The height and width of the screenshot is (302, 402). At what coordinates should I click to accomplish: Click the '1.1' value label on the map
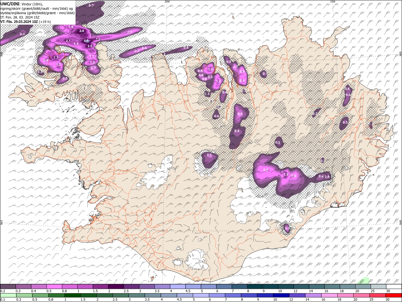coord(92,57)
